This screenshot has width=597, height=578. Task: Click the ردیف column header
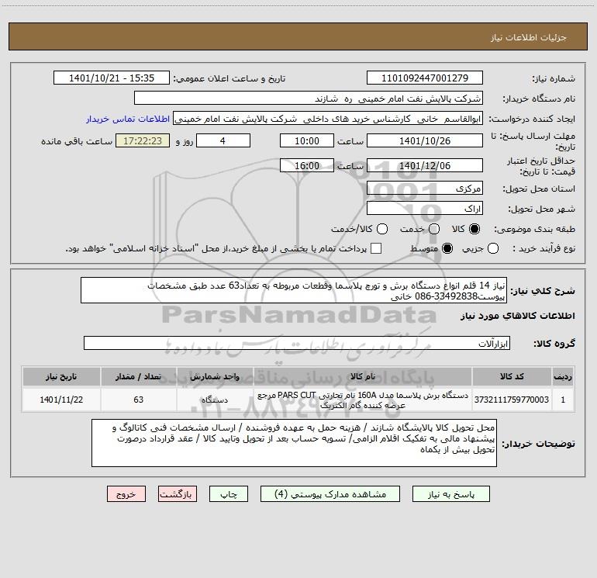coord(563,376)
